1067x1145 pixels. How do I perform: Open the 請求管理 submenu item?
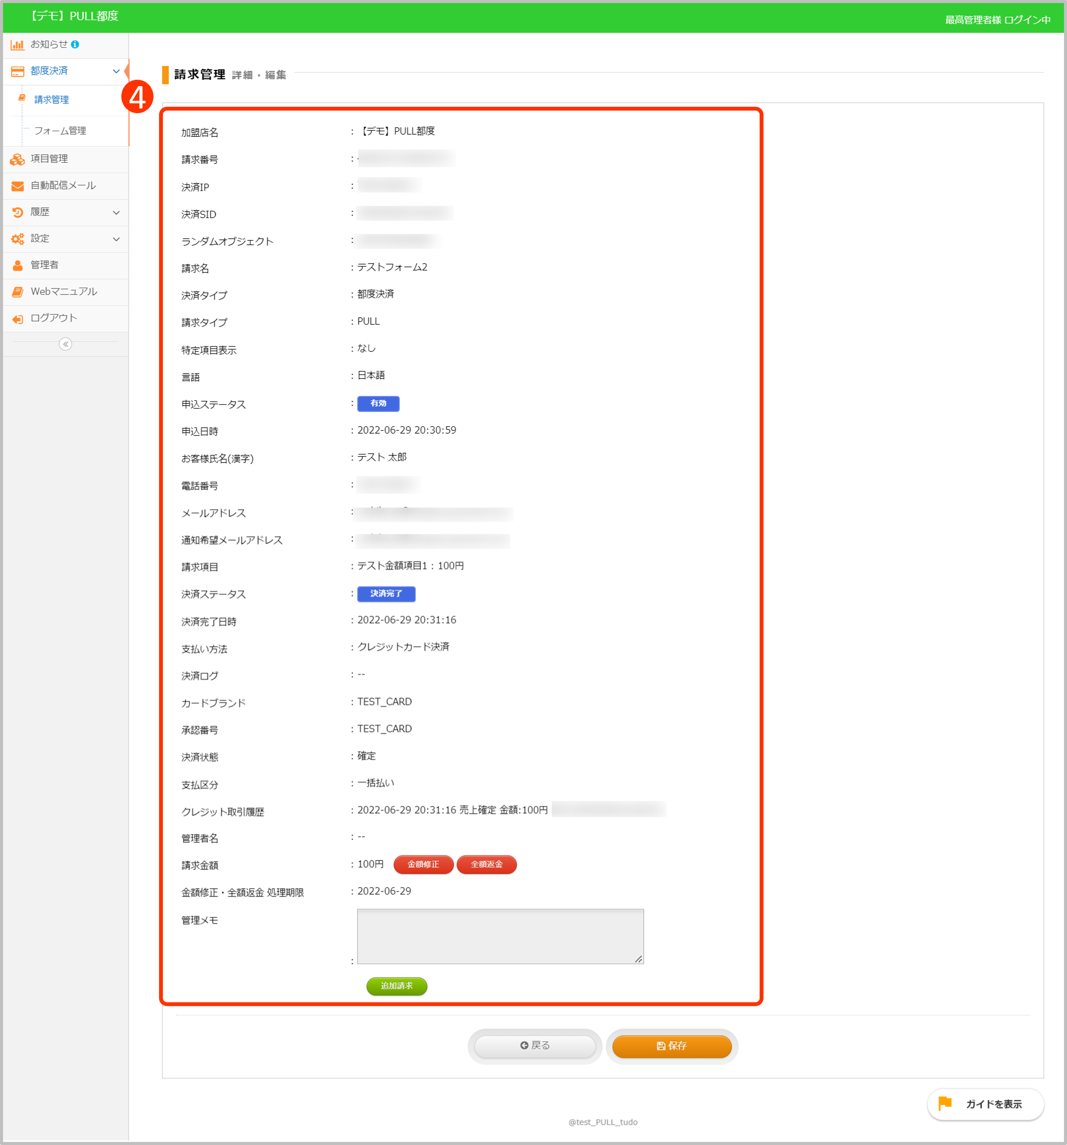[51, 99]
